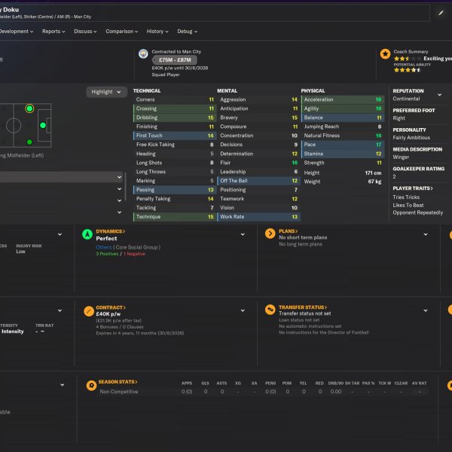Click the £75M - £87M value button

(x=175, y=60)
